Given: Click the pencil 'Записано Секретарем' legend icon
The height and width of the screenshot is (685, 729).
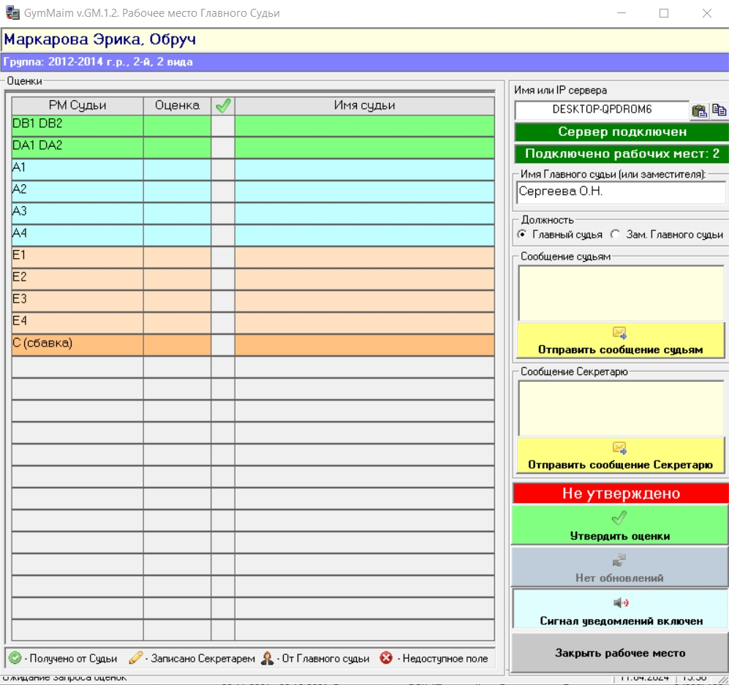Looking at the screenshot, I should tap(135, 658).
